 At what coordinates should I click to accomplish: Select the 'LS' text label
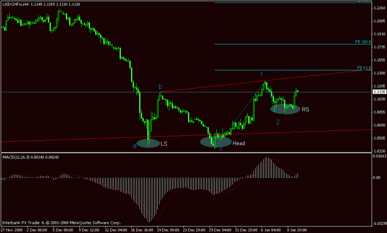pyautogui.click(x=164, y=143)
